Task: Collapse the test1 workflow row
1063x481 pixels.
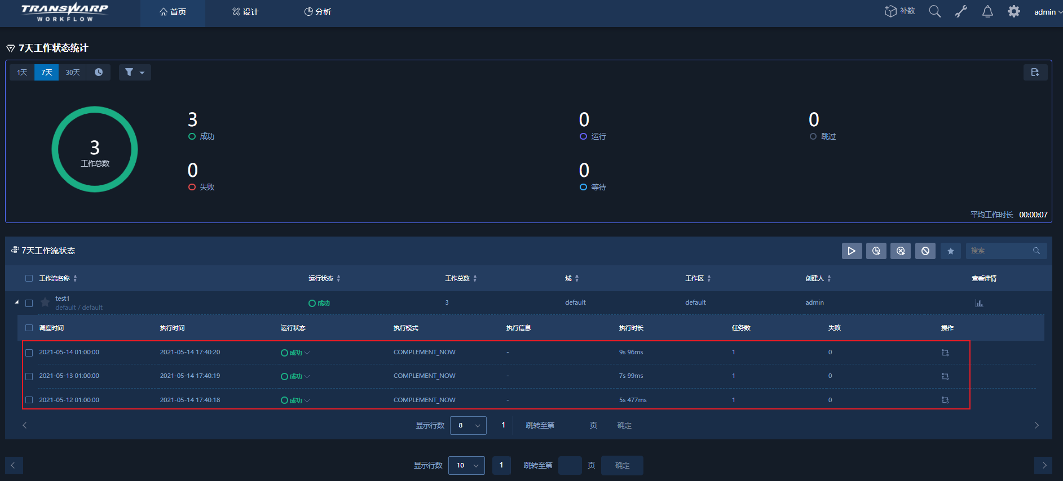Action: 16,302
